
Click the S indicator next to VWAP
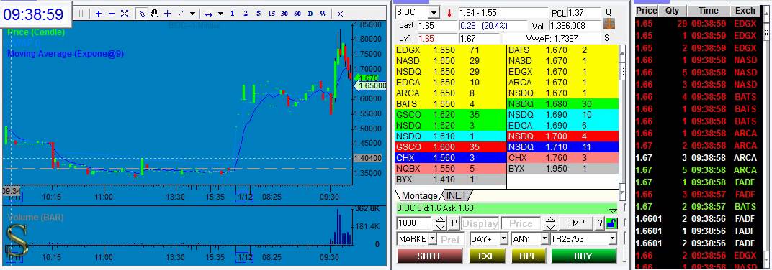coord(606,37)
